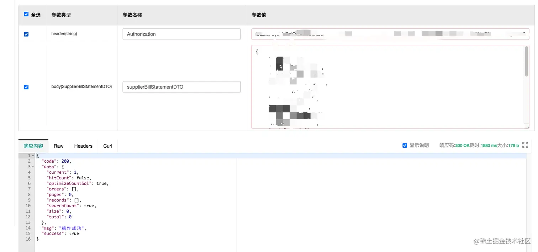
Task: Collapse the JSON root at line 1
Action: click(x=33, y=156)
